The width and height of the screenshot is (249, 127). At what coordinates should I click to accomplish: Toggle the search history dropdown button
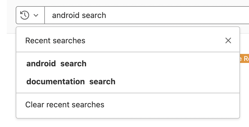point(30,15)
